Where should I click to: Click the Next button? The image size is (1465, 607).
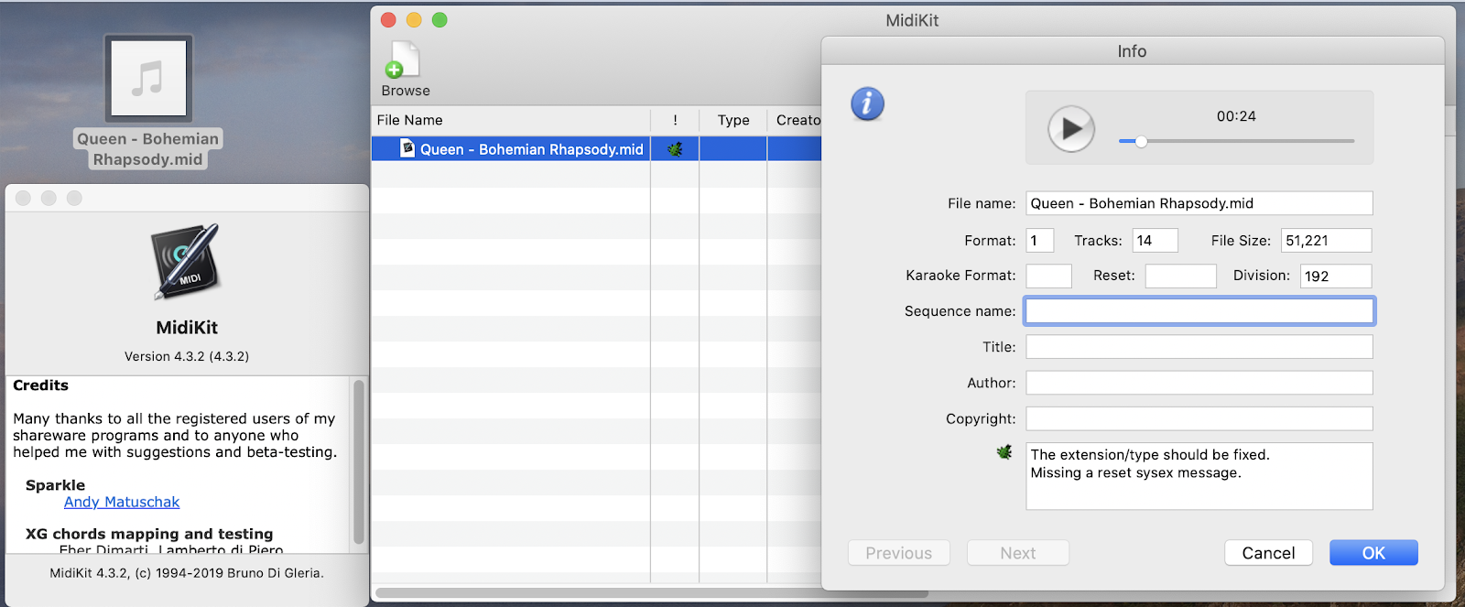(1018, 553)
